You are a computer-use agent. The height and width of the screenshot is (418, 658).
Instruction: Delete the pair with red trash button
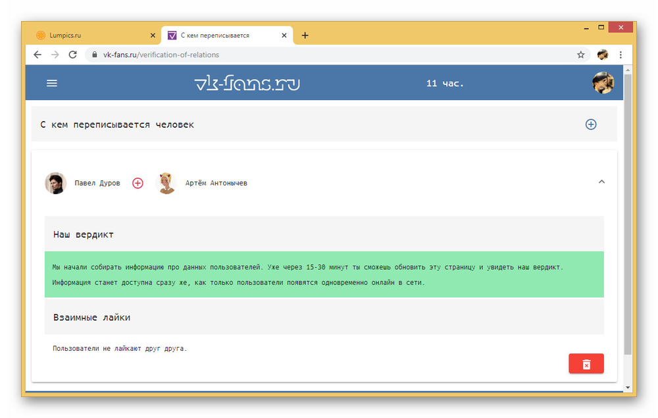click(x=586, y=363)
